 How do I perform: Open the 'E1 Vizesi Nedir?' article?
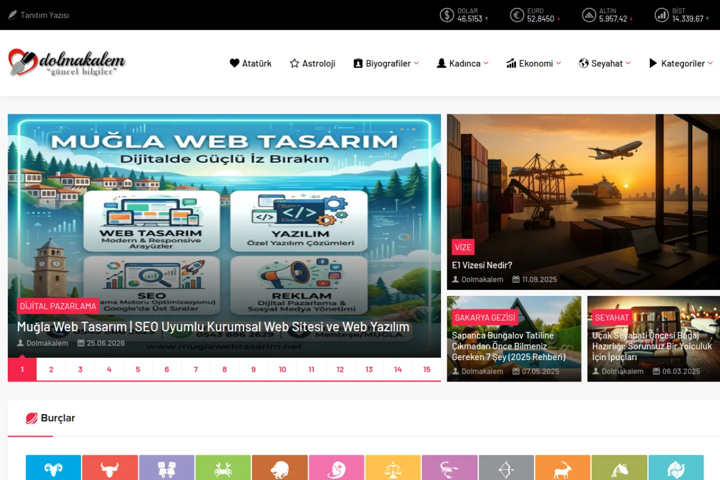coord(482,265)
